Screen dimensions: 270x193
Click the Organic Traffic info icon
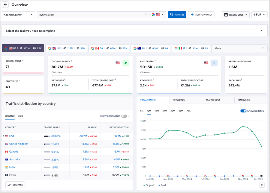(72, 61)
